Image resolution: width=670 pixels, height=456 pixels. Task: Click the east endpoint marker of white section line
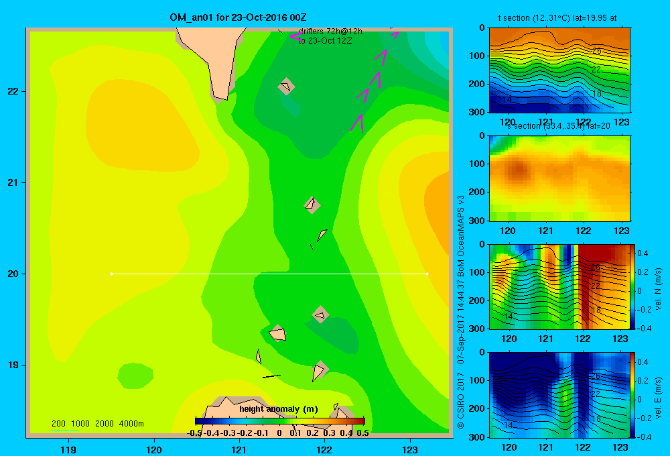[x=427, y=274]
